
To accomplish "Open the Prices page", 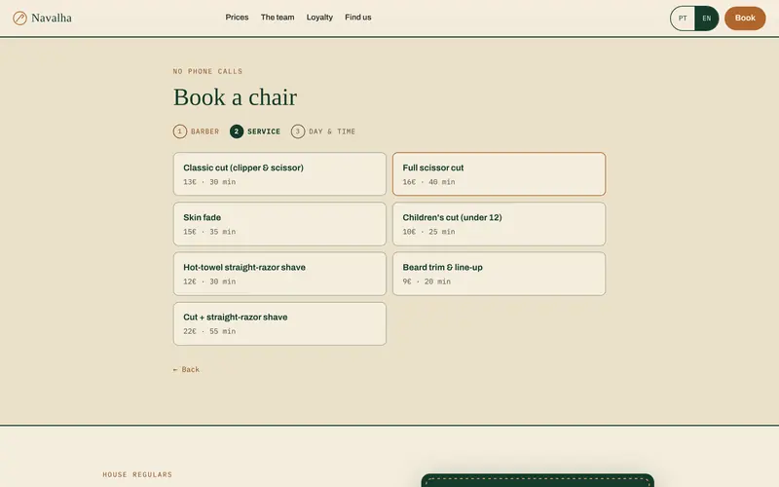I will pos(237,18).
